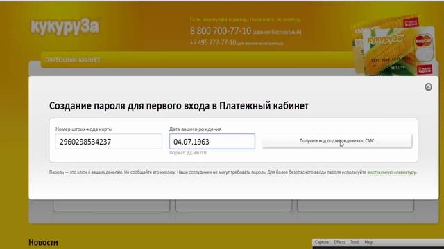
Task: Open the Help menu
Action: click(x=368, y=242)
